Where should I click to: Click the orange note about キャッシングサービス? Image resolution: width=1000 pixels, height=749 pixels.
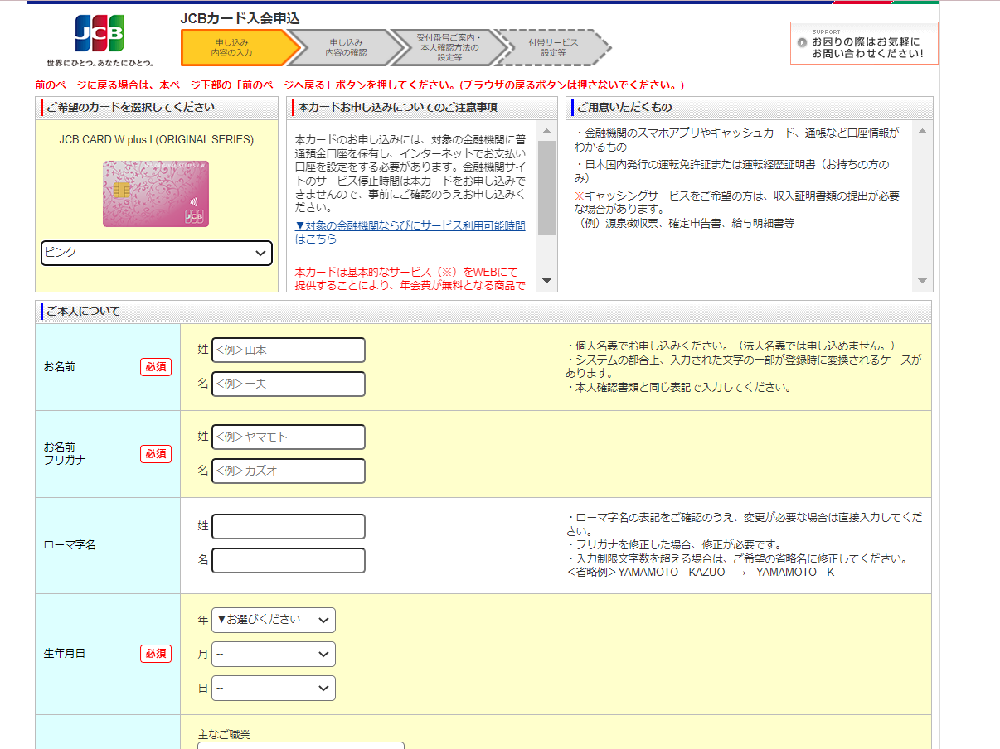pyautogui.click(x=736, y=202)
